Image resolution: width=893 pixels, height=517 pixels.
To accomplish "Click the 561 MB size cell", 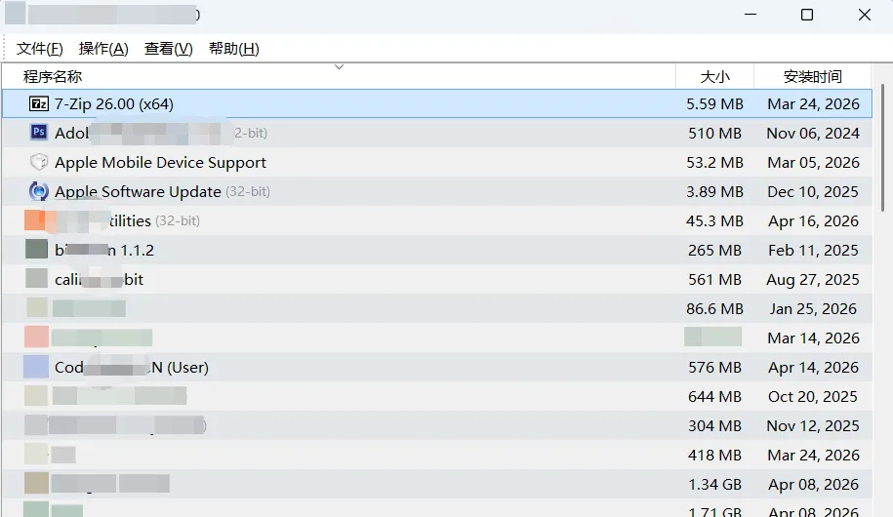I will [714, 280].
